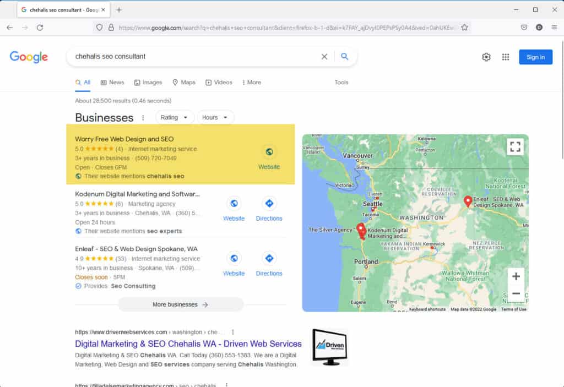
Task: Go to Google homepage via logo
Action: tap(29, 57)
